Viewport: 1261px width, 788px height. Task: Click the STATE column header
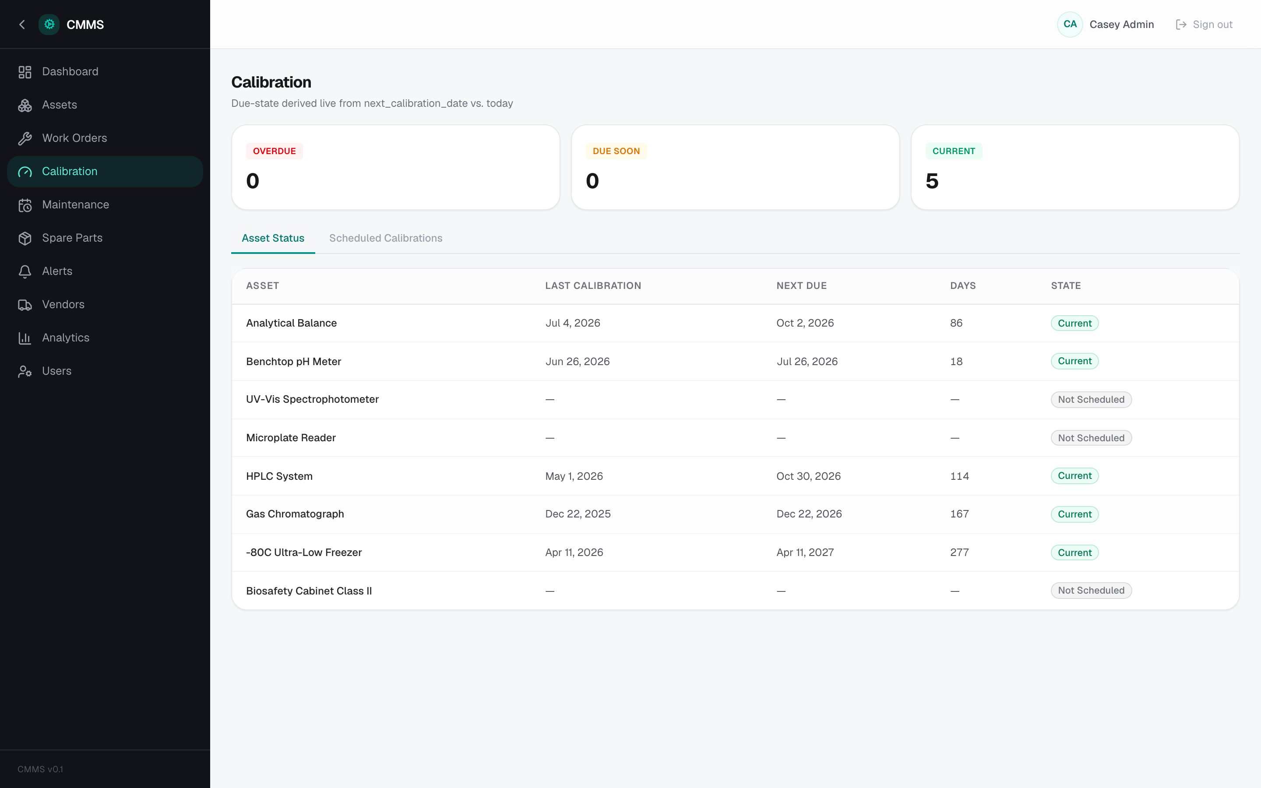pyautogui.click(x=1066, y=285)
